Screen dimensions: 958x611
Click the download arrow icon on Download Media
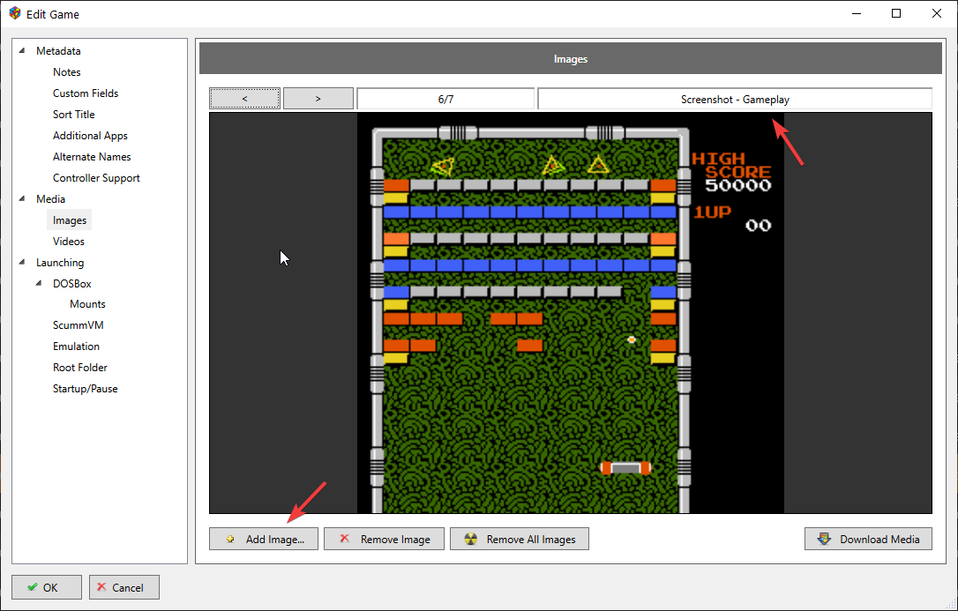pos(824,539)
